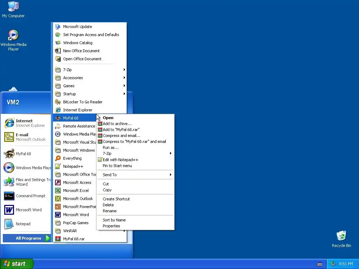This screenshot has height=269, width=359.
Task: Click the All Programs button
Action: (27, 238)
